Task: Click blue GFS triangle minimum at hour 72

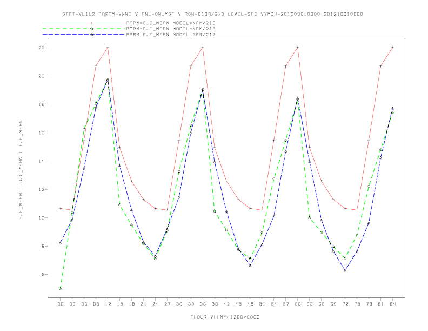Action: pyautogui.click(x=345, y=270)
